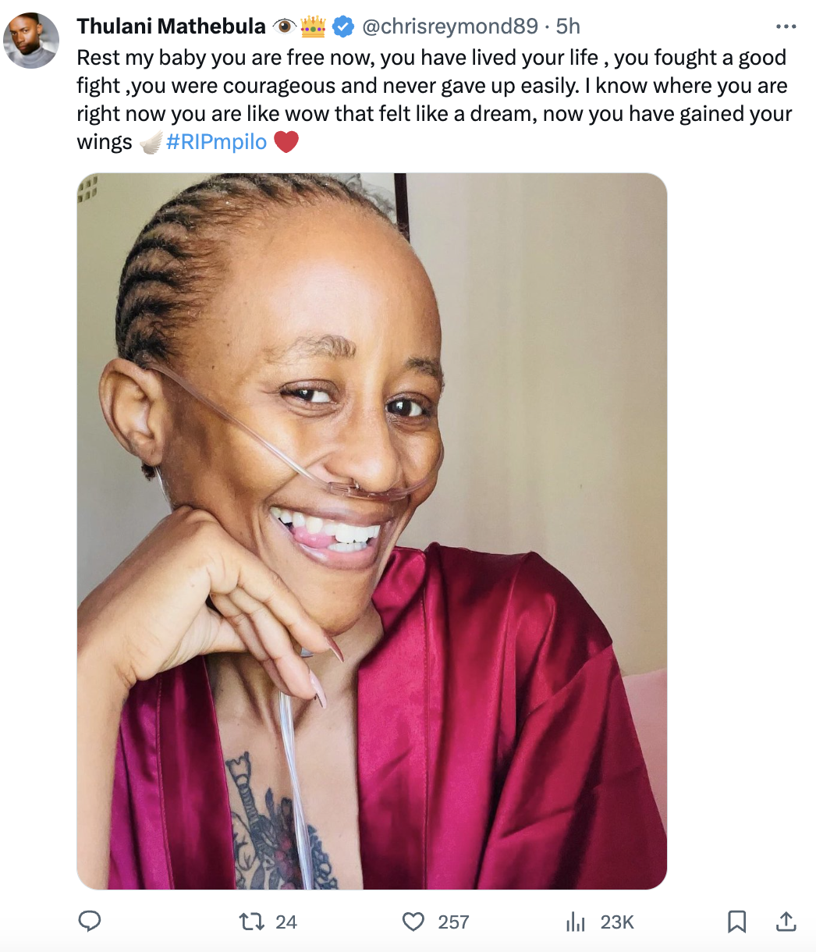Click the eye emoji next to the name
This screenshot has height=952, width=816.
click(x=285, y=27)
